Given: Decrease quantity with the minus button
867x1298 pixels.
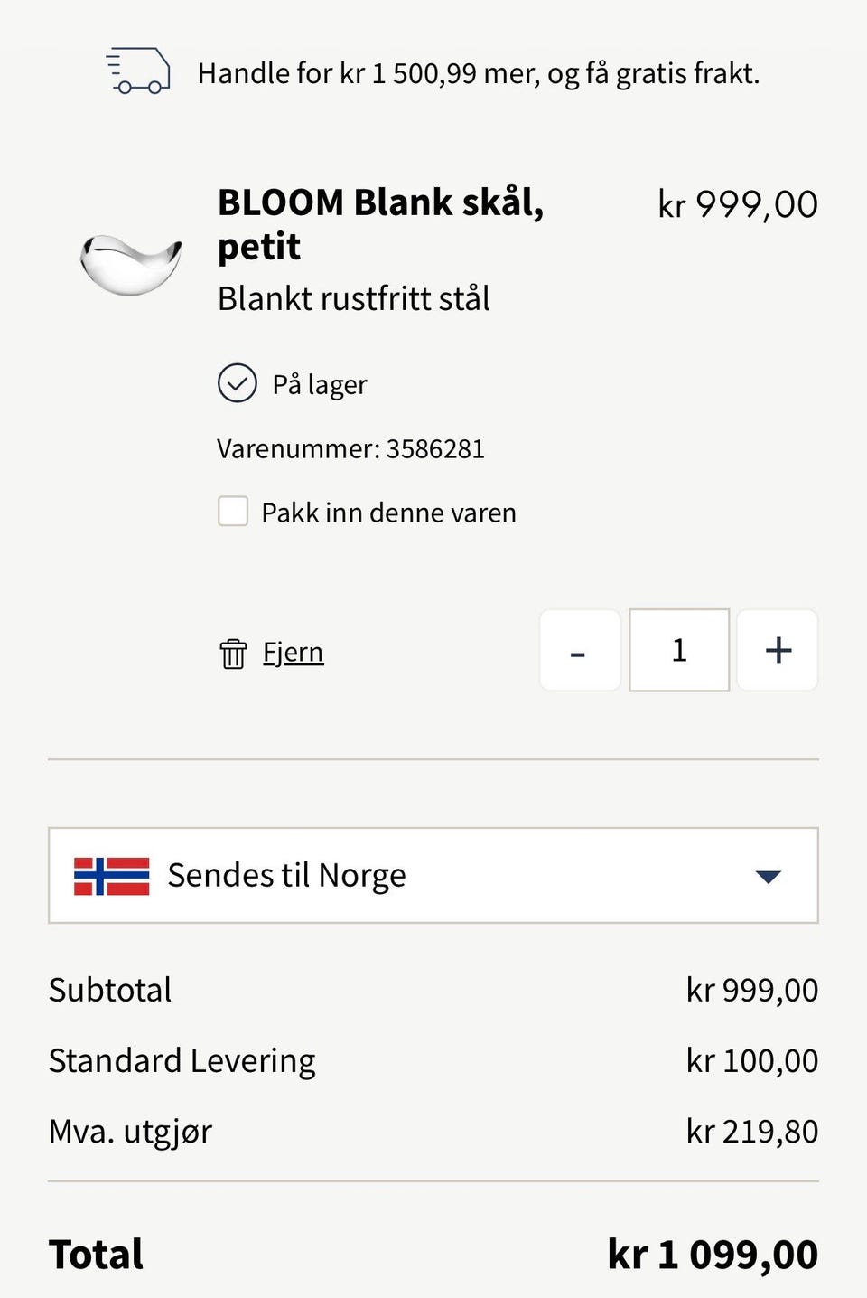Looking at the screenshot, I should [x=580, y=650].
